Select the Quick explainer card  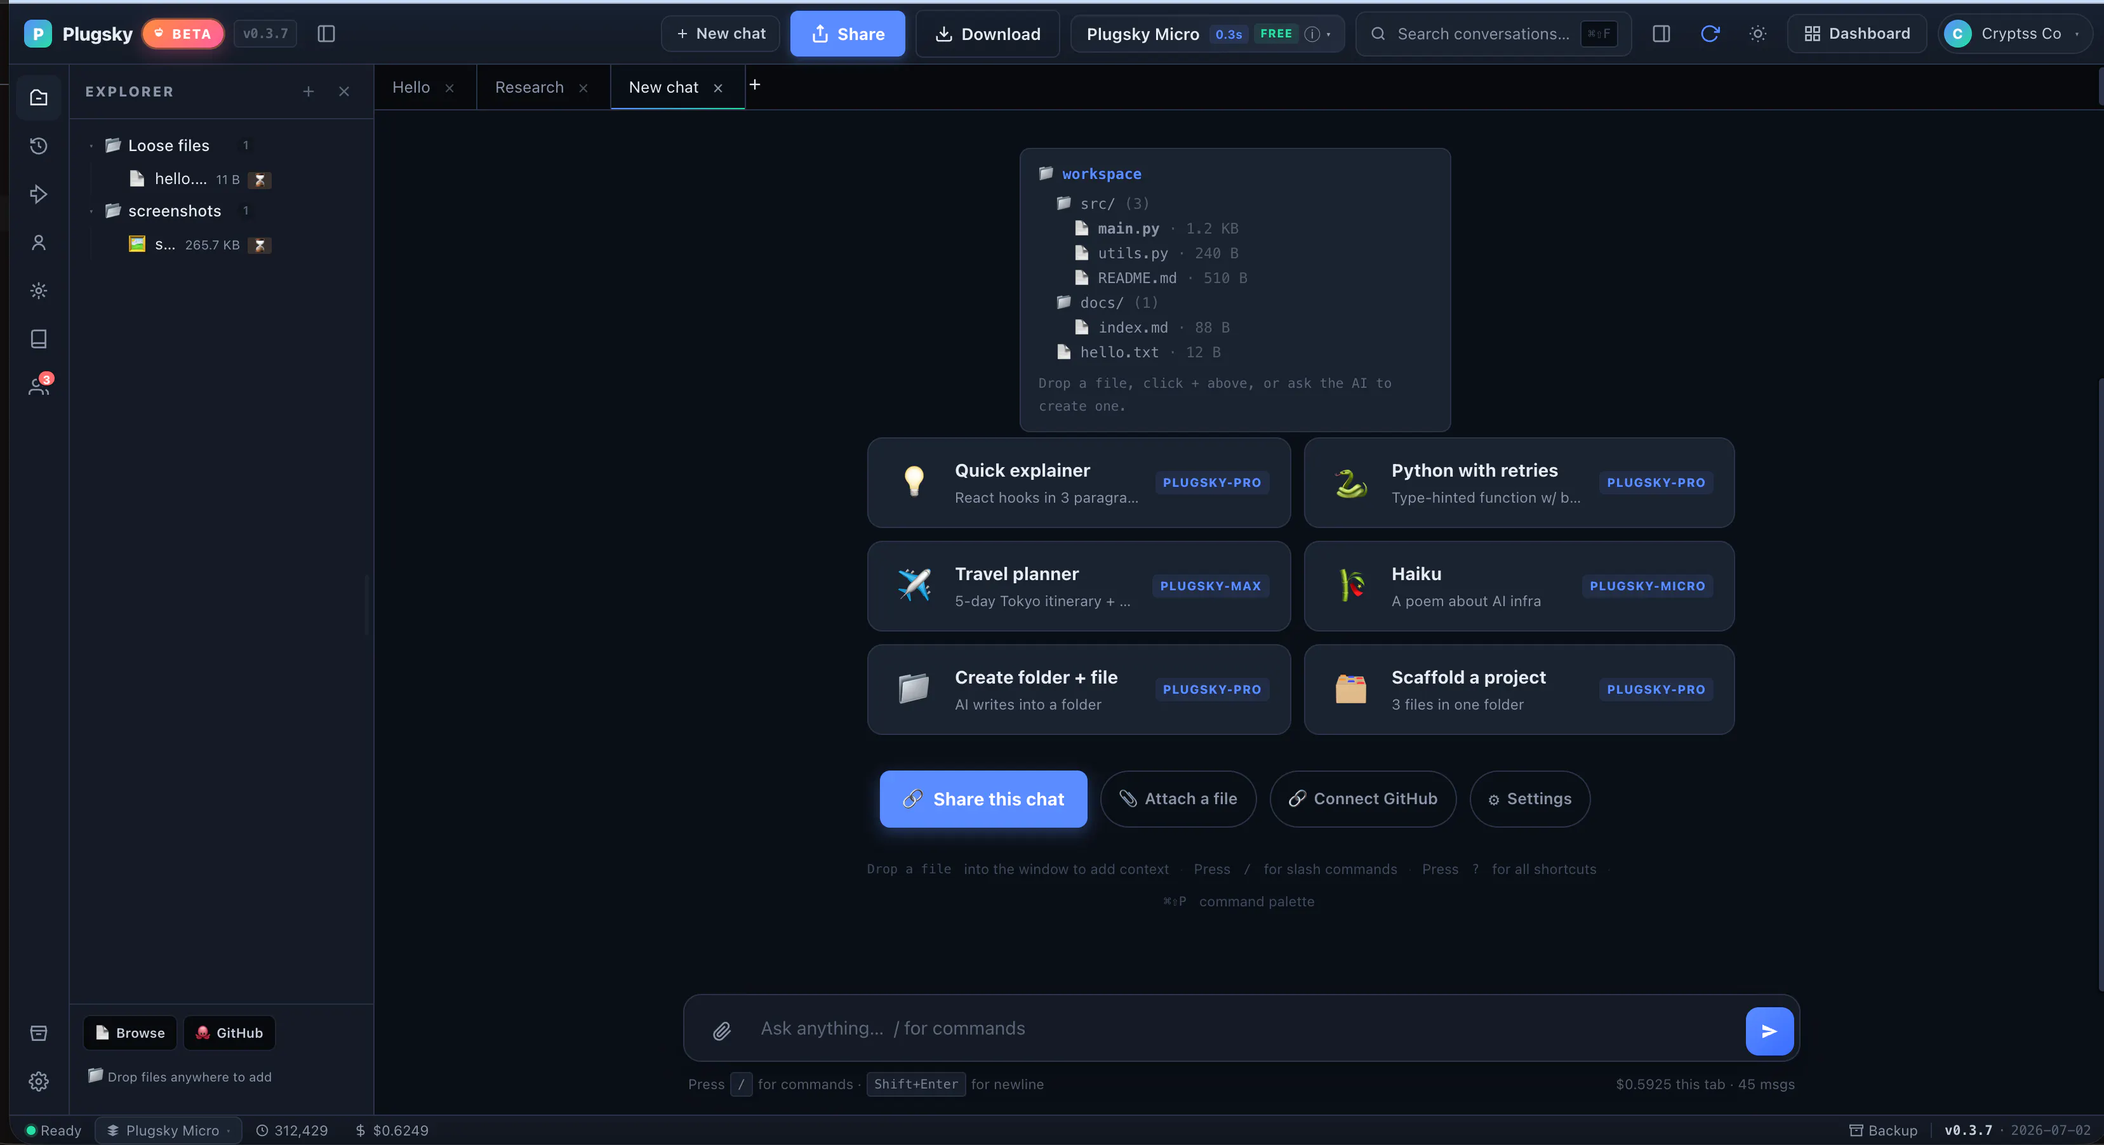click(1079, 482)
